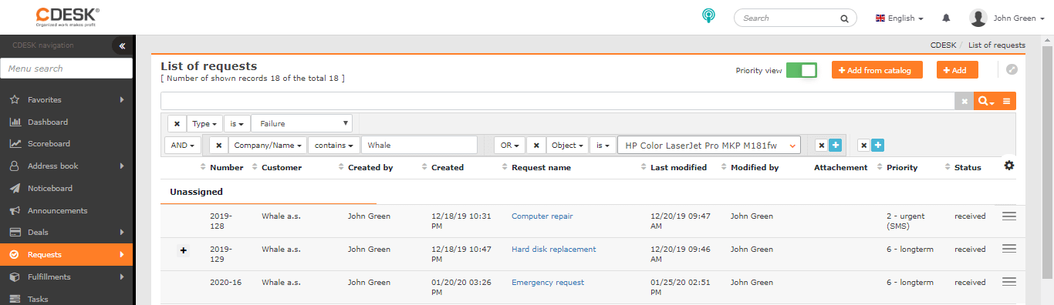Click the Address book person icon

(x=14, y=166)
